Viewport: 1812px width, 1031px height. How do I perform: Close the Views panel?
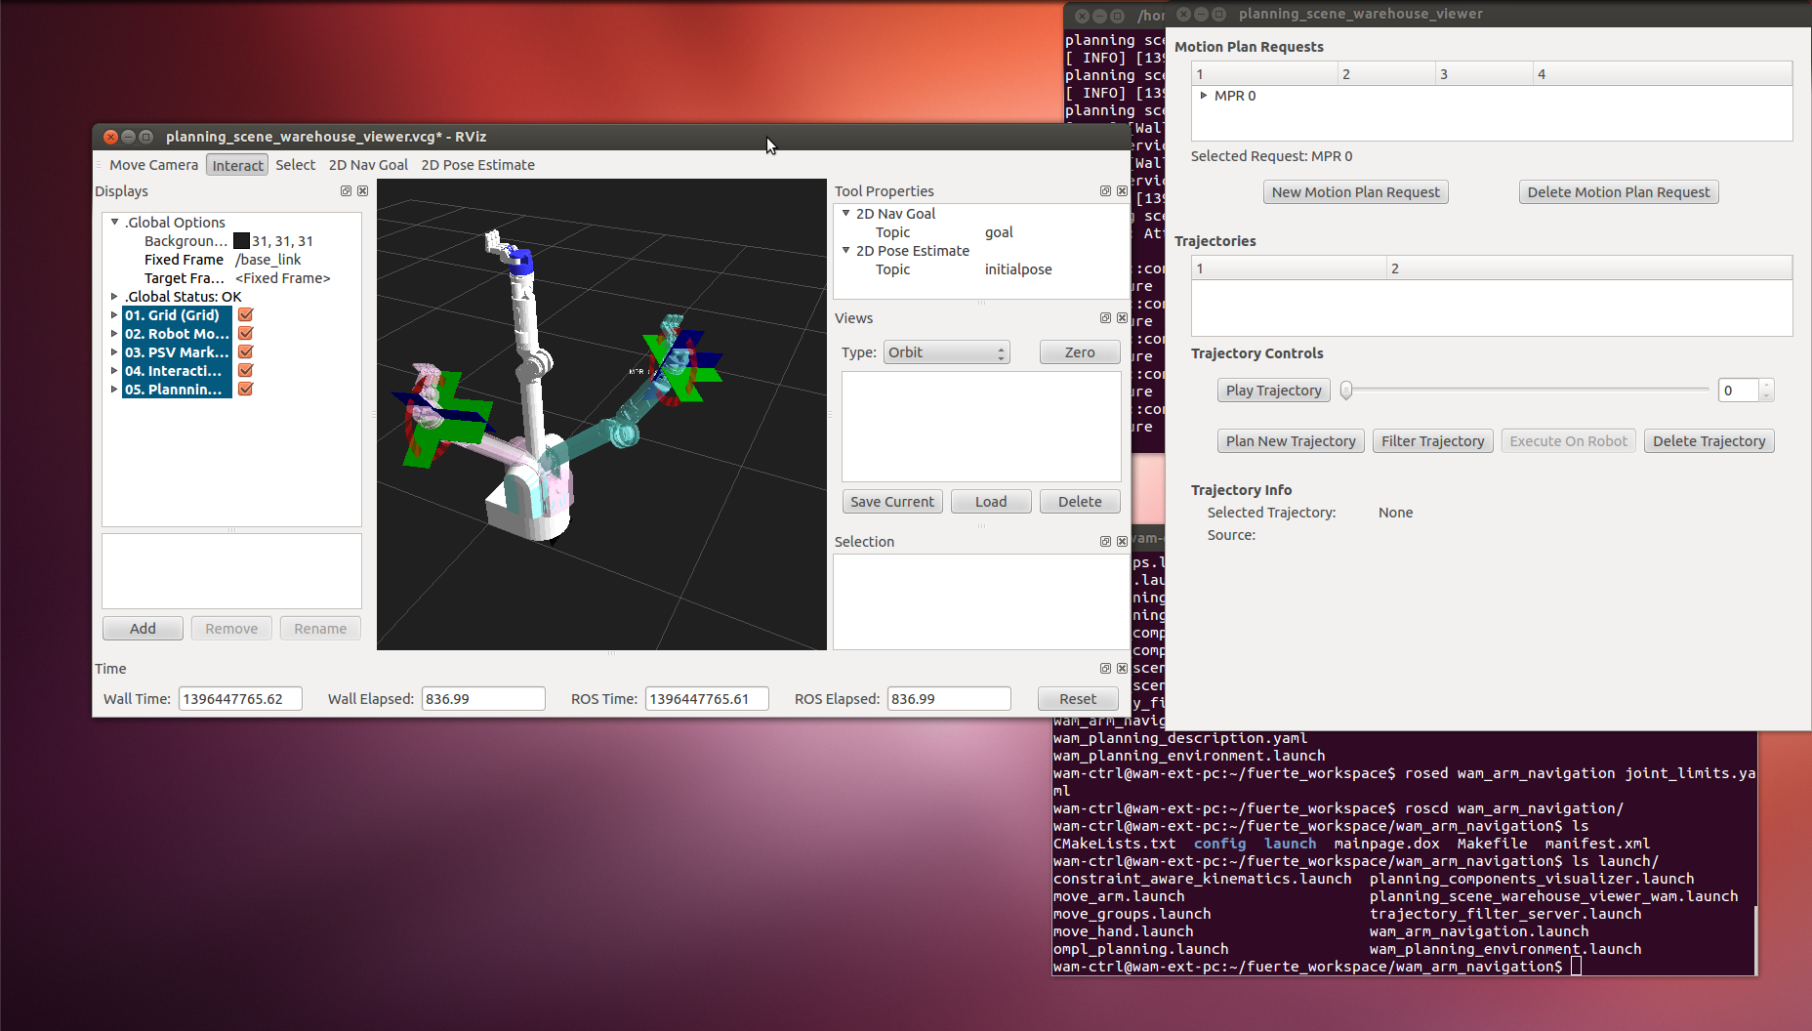click(1122, 318)
